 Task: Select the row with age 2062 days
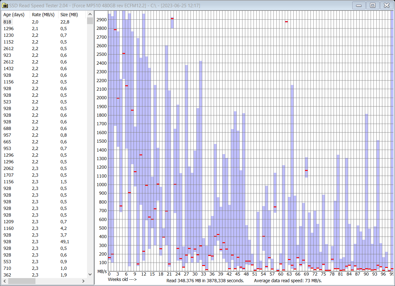click(44, 168)
